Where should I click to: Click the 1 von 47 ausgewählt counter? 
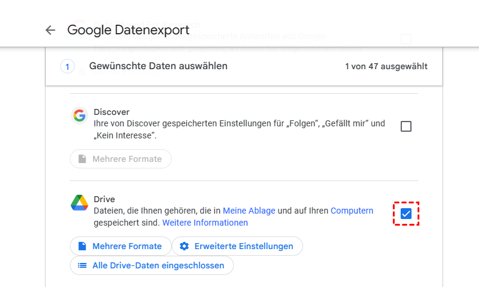click(x=386, y=66)
